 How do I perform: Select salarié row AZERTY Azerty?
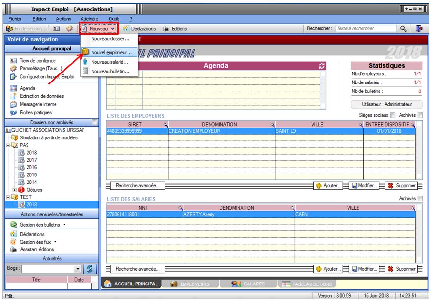[x=261, y=214]
